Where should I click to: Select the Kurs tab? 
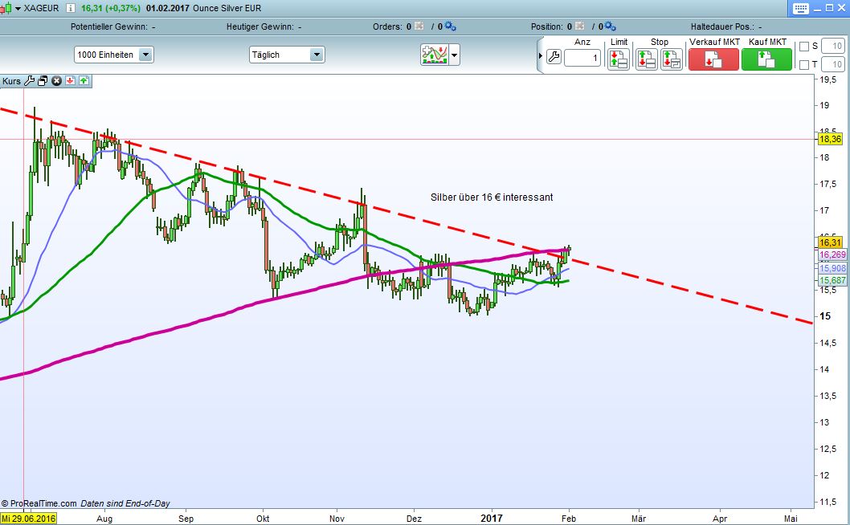tap(11, 80)
